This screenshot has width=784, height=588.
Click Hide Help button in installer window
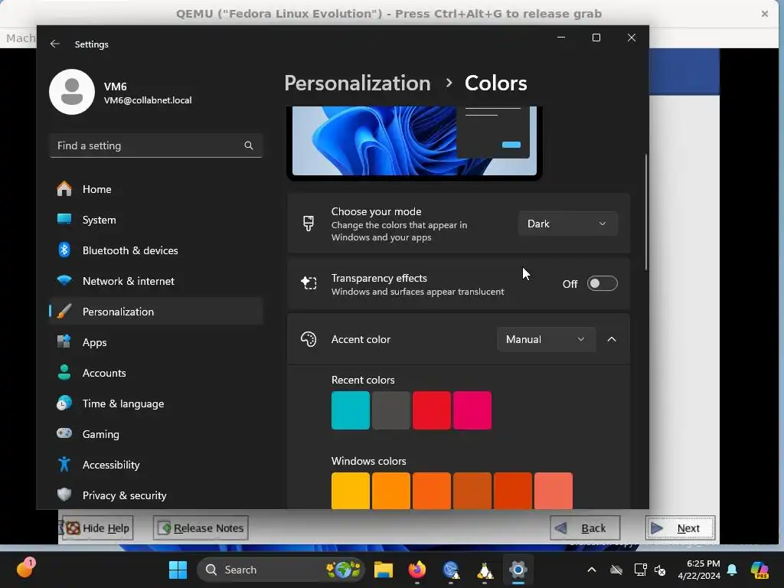pyautogui.click(x=97, y=528)
